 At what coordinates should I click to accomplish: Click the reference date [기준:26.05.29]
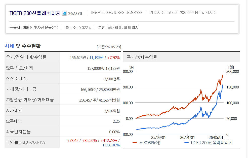point(109,47)
